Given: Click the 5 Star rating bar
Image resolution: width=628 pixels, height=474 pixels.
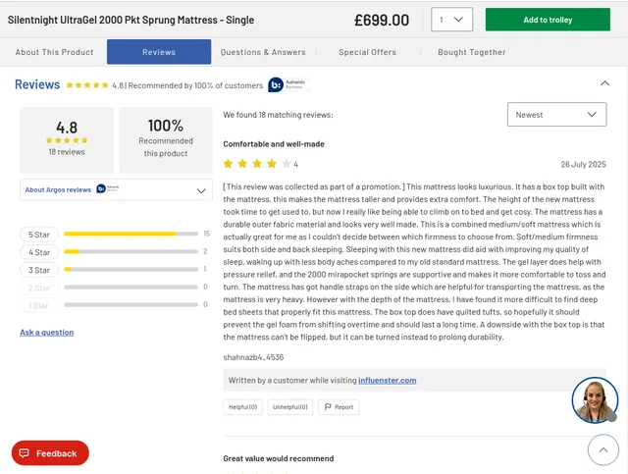Looking at the screenshot, I should point(131,234).
